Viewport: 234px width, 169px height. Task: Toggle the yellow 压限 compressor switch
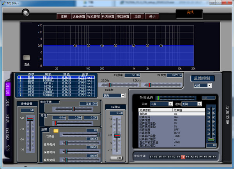(56, 131)
